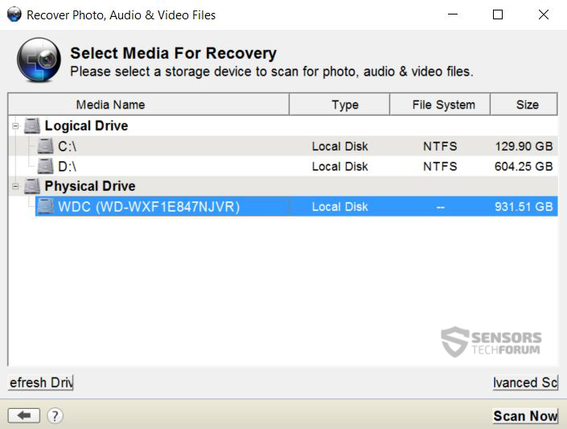Click the C:\ drive icon
Screen dimensions: 567x429
point(45,146)
